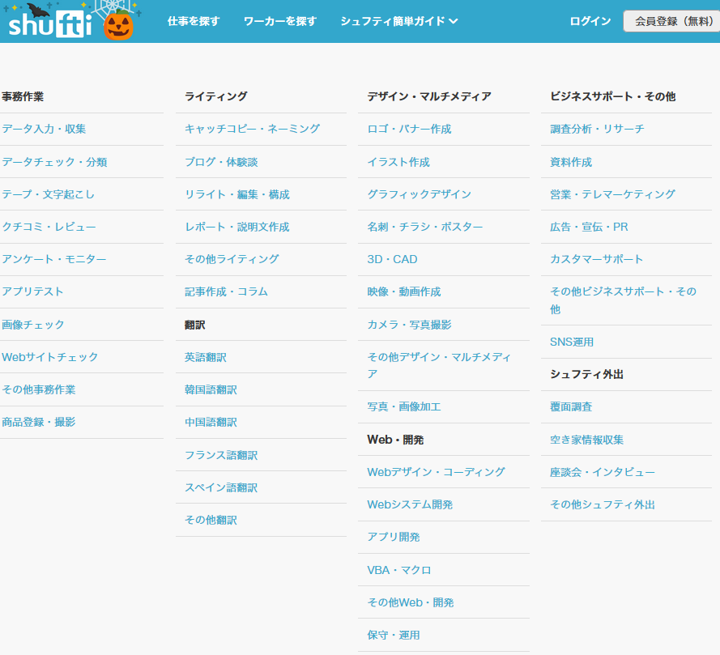Go to アンケート・モニター category
Image resolution: width=720 pixels, height=655 pixels.
[53, 259]
